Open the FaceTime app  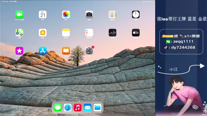click(19, 14)
